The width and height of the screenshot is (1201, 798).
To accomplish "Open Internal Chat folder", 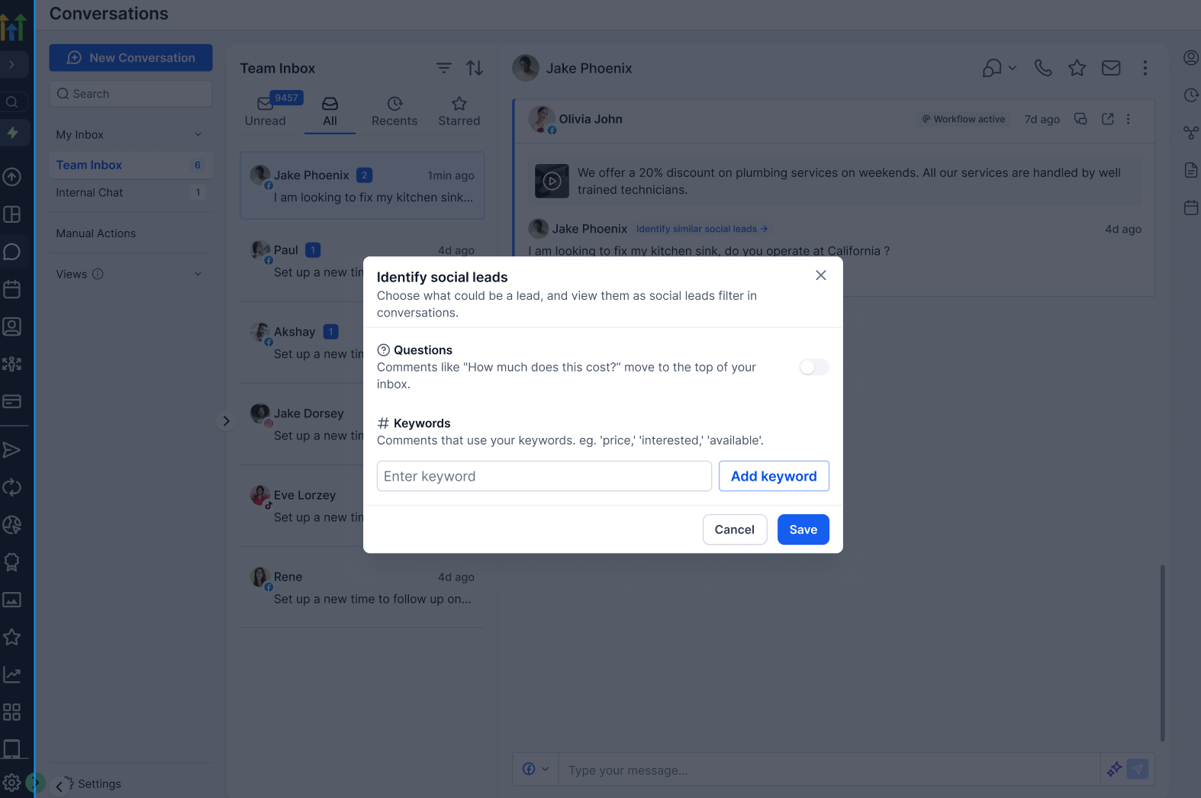I will (x=130, y=192).
